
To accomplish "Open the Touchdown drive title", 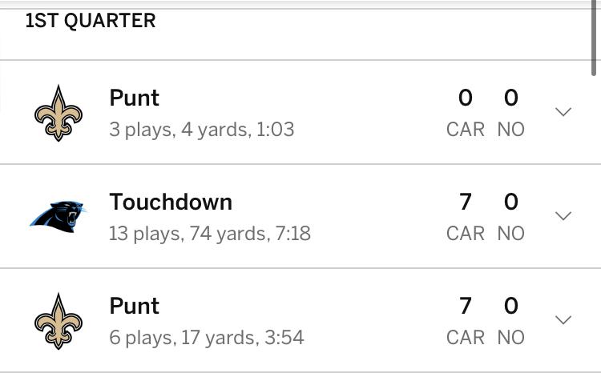I will click(x=171, y=202).
